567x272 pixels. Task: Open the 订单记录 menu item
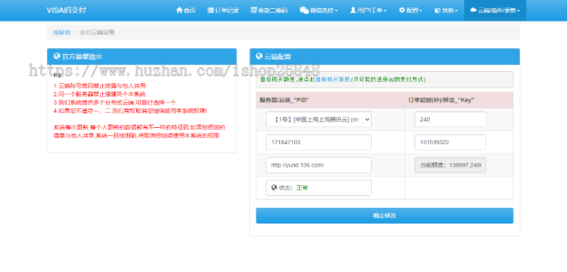pos(223,11)
